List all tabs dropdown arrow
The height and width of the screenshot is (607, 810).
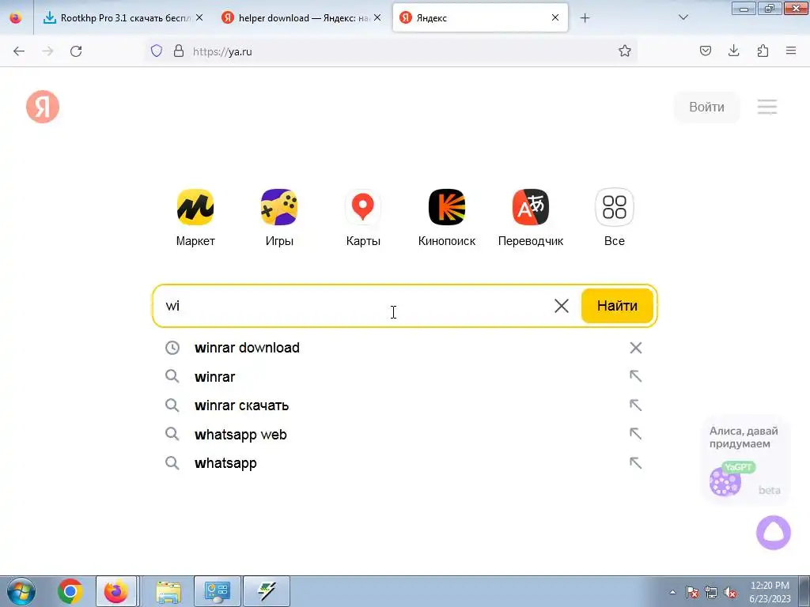(x=683, y=17)
